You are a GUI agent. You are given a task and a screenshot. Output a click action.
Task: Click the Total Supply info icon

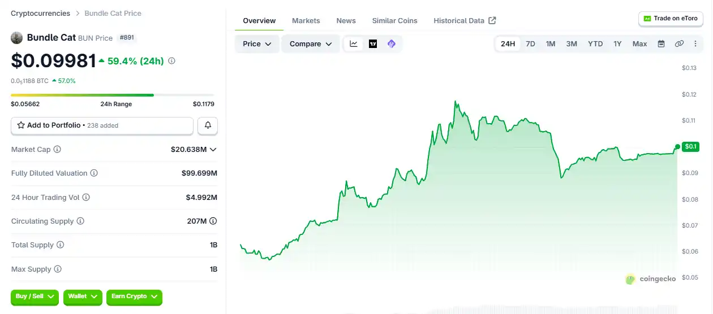click(60, 245)
